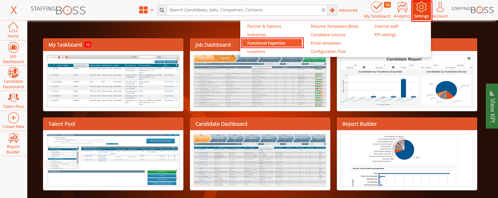Open the Report Builder preview thumbnail

(x=407, y=160)
